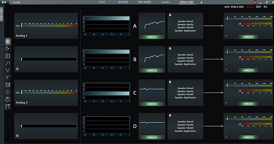The height and width of the screenshot is (144, 274).
Task: Switch to the ETM-2-FOH tab
Action: 187,2
